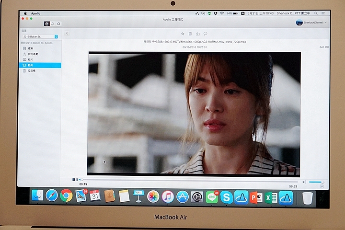Image resolution: width=345 pixels, height=230 pixels.
Task: Mute audio with the speaker icon
Action: pyautogui.click(x=304, y=182)
